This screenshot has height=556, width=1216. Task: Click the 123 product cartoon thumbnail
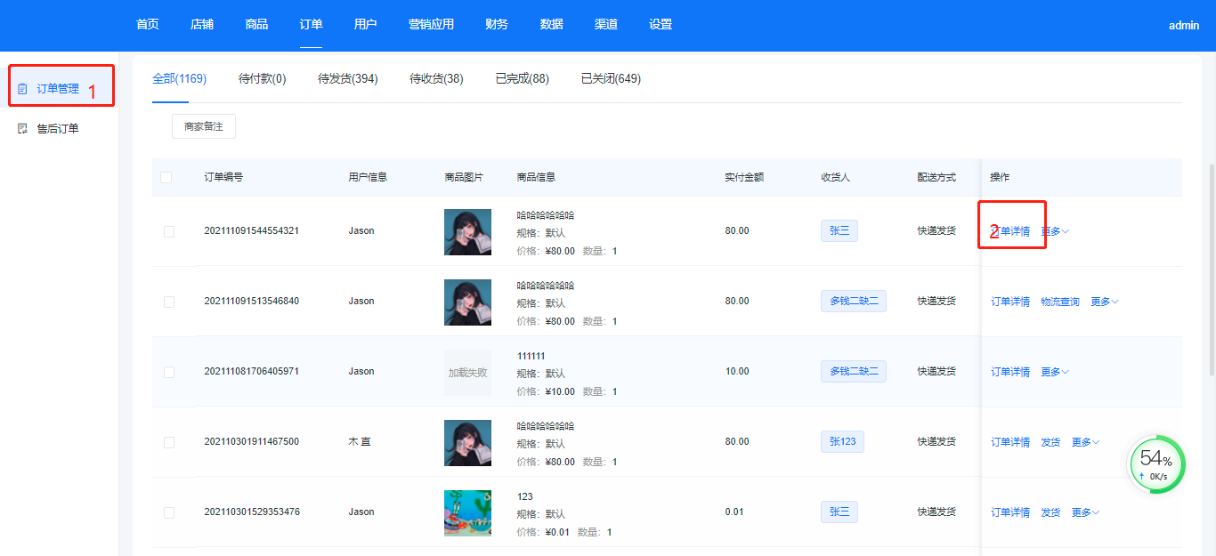click(467, 513)
